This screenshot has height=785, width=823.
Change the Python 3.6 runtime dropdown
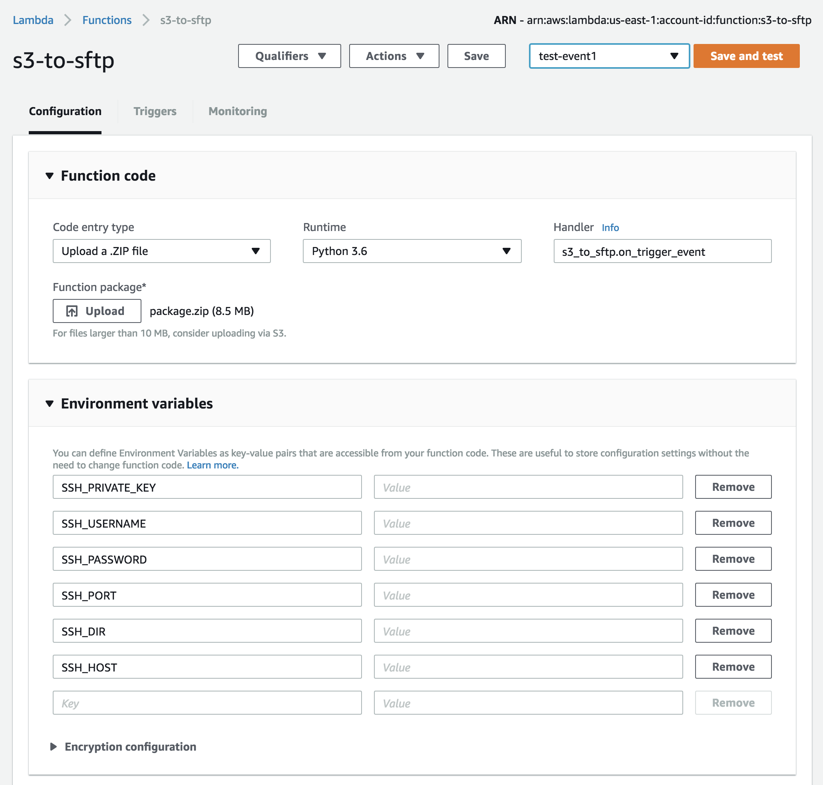point(411,251)
